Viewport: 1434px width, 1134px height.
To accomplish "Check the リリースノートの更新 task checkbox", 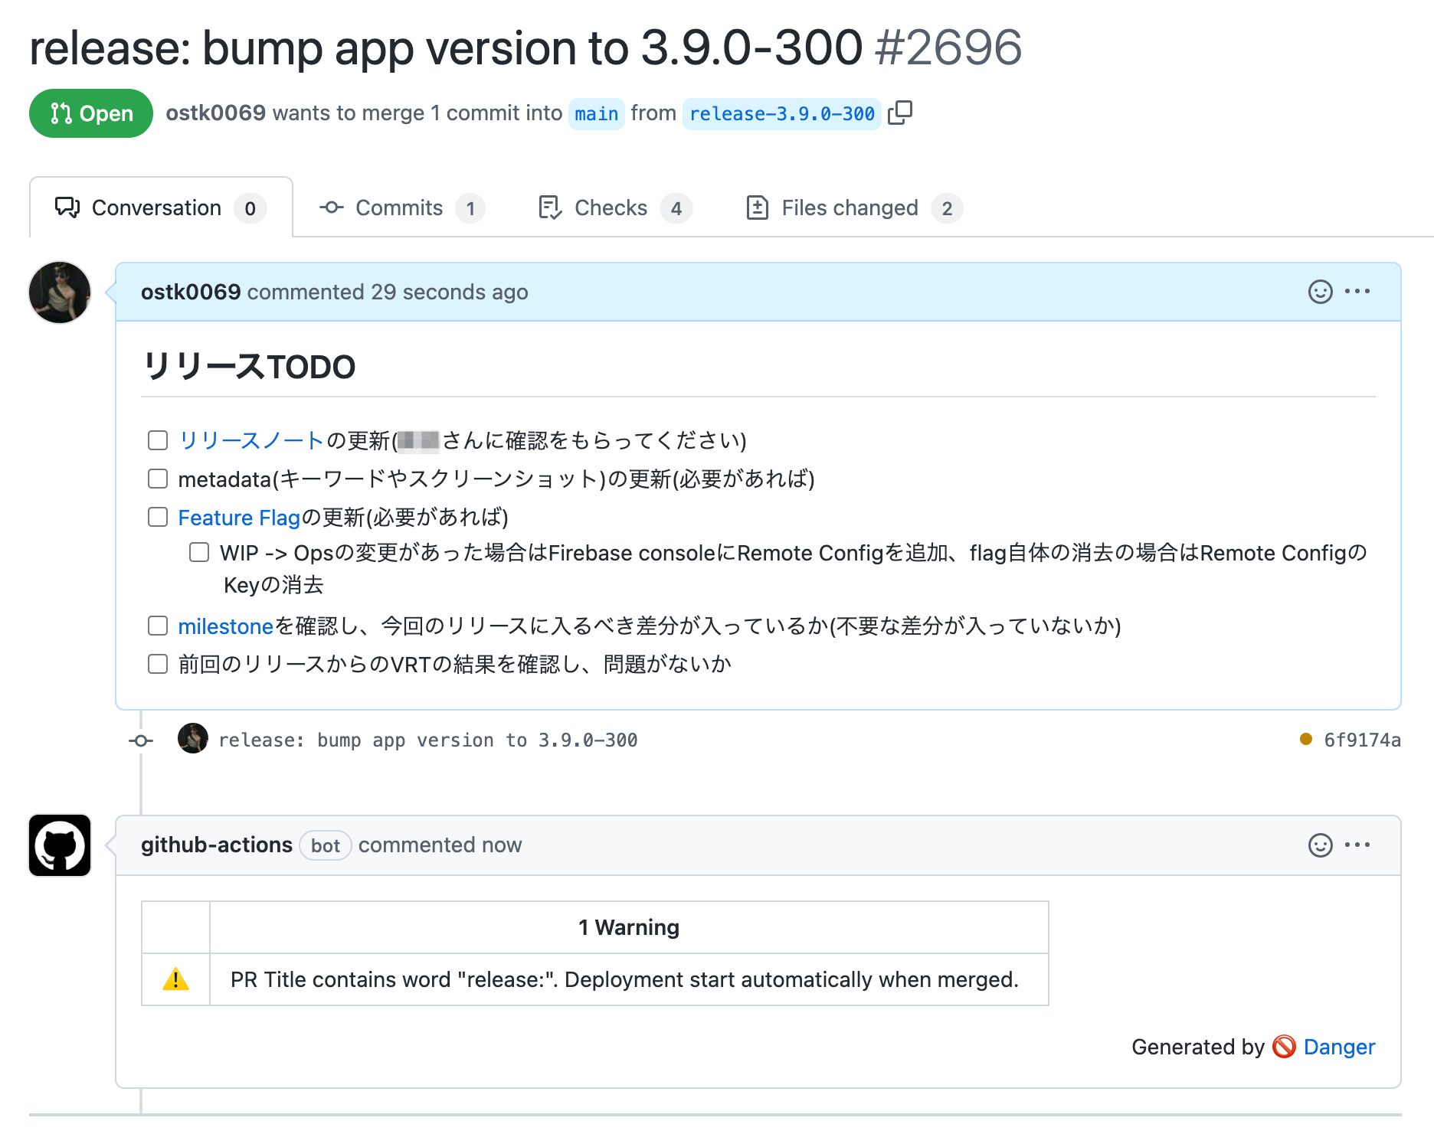I will (157, 440).
